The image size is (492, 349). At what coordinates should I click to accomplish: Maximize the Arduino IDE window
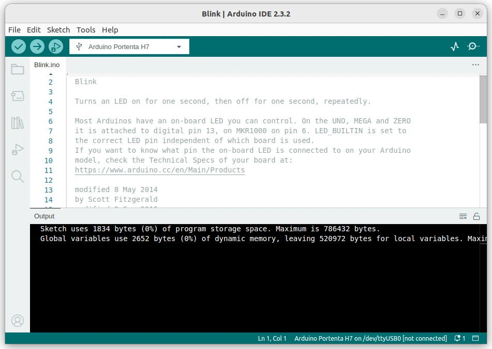pos(460,14)
